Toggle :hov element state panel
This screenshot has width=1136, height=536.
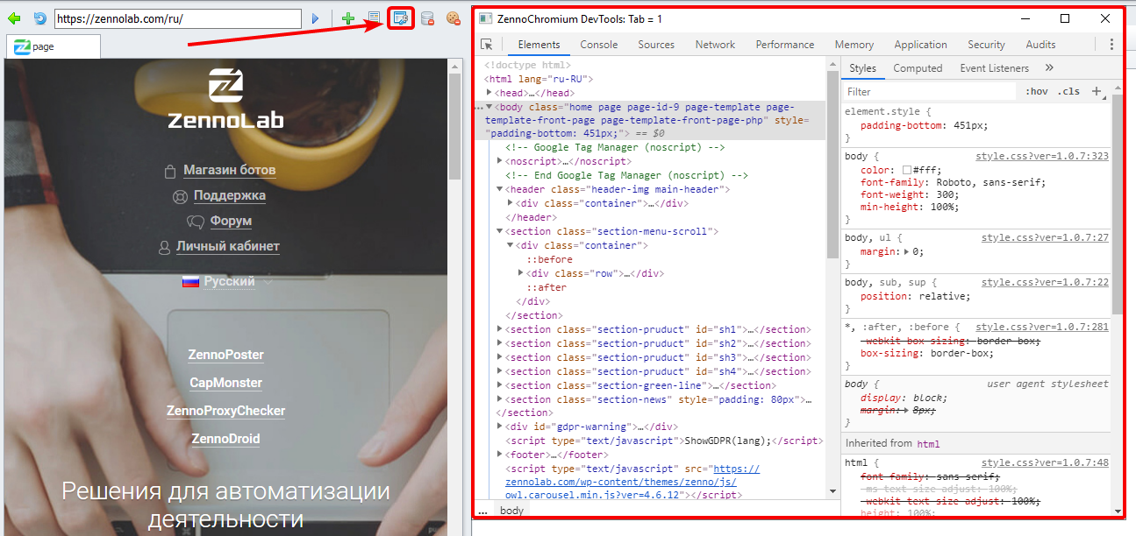(x=1037, y=91)
